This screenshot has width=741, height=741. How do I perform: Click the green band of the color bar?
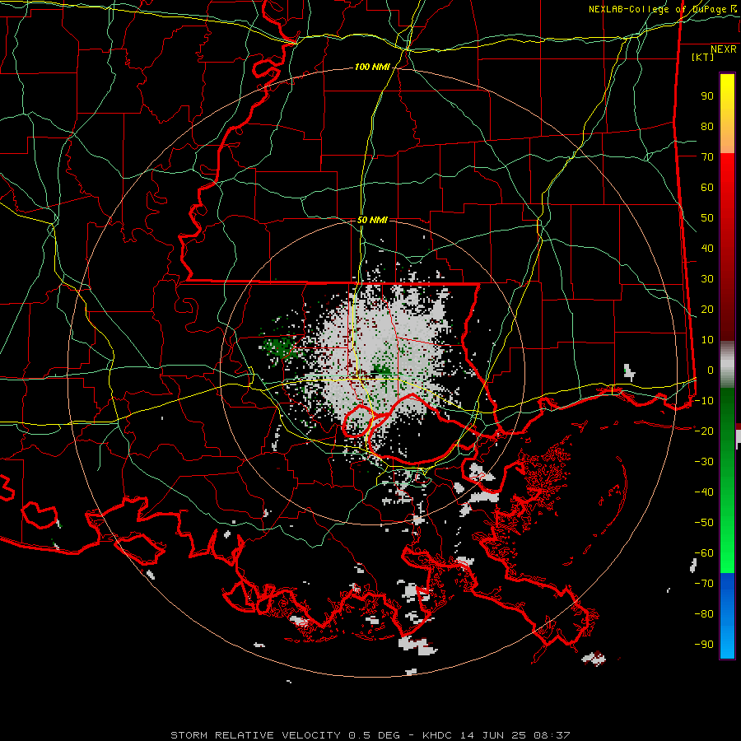pos(727,481)
